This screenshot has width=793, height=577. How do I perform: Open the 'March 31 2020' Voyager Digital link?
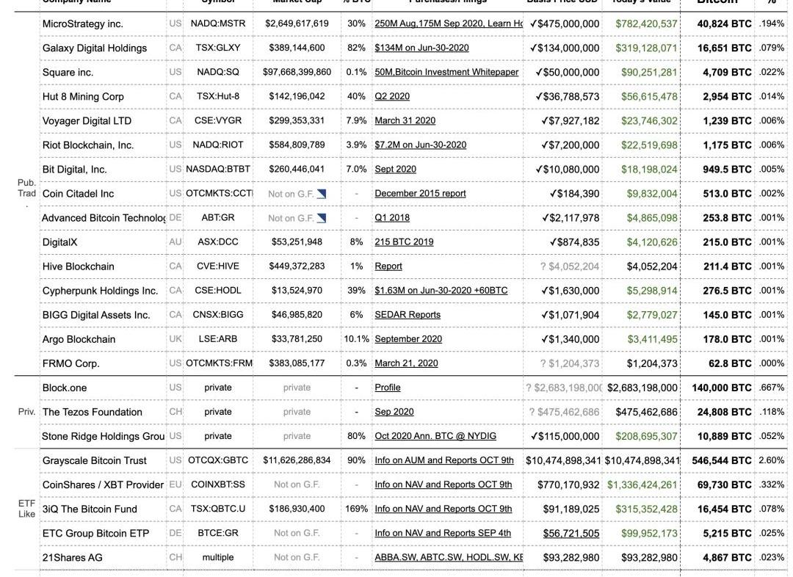coord(405,121)
